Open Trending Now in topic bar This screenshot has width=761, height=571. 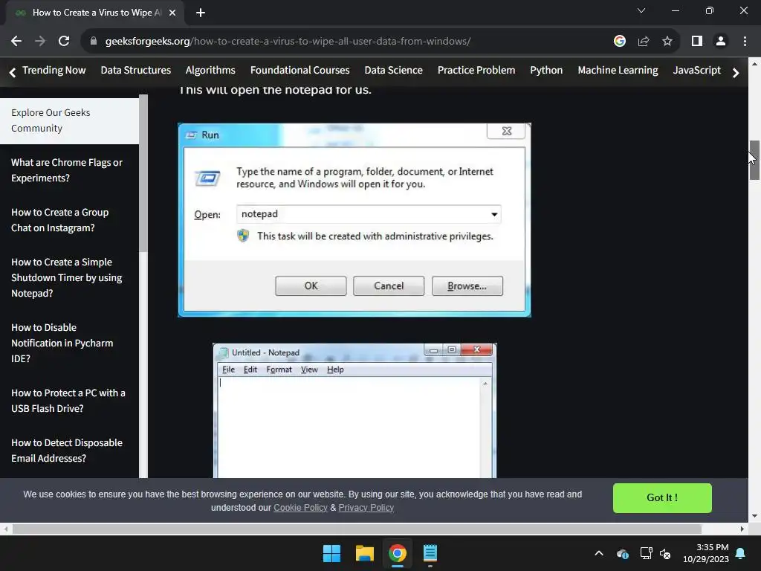click(x=54, y=71)
